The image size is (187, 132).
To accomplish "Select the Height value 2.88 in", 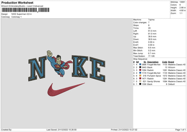I will pyautogui.click(x=183, y=7).
